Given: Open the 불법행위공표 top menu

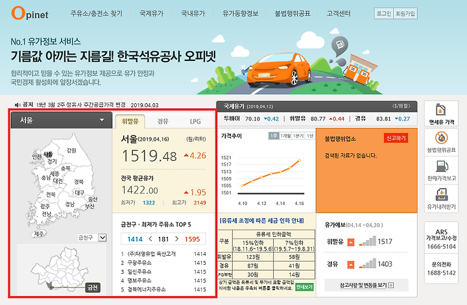Looking at the screenshot, I should click(x=293, y=14).
